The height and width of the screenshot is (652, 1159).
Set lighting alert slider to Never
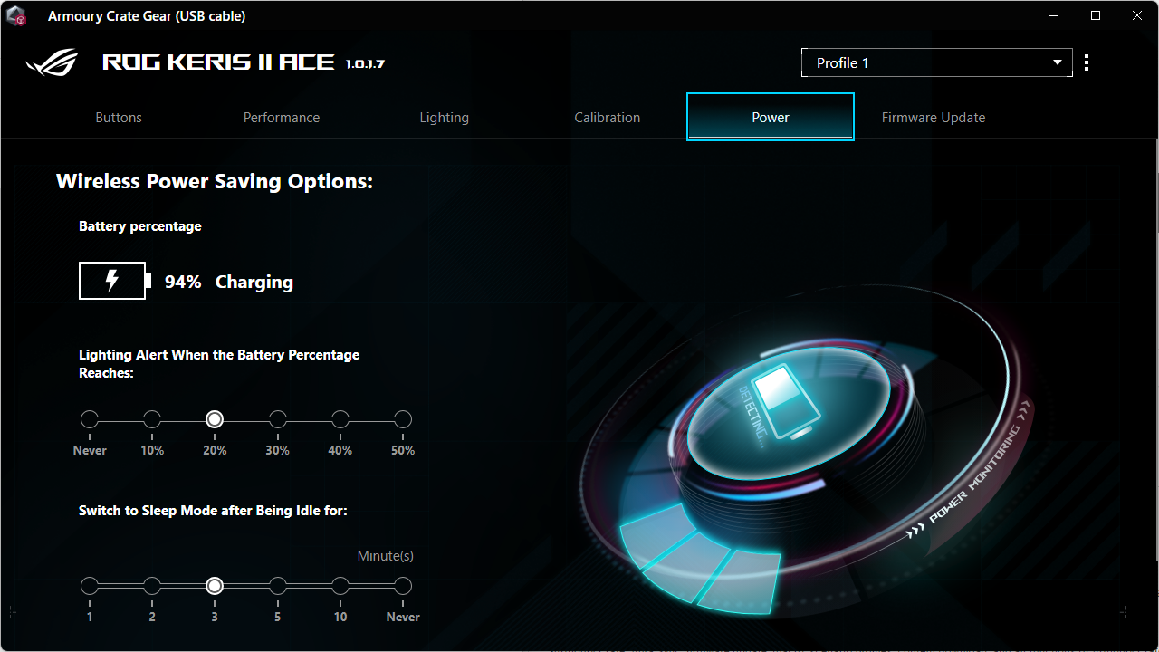tap(90, 419)
